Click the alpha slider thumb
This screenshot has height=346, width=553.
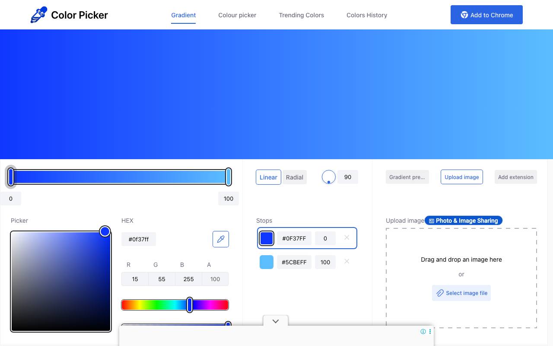point(228,324)
